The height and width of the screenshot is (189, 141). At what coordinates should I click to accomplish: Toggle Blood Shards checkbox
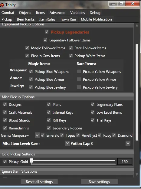coord(5,120)
